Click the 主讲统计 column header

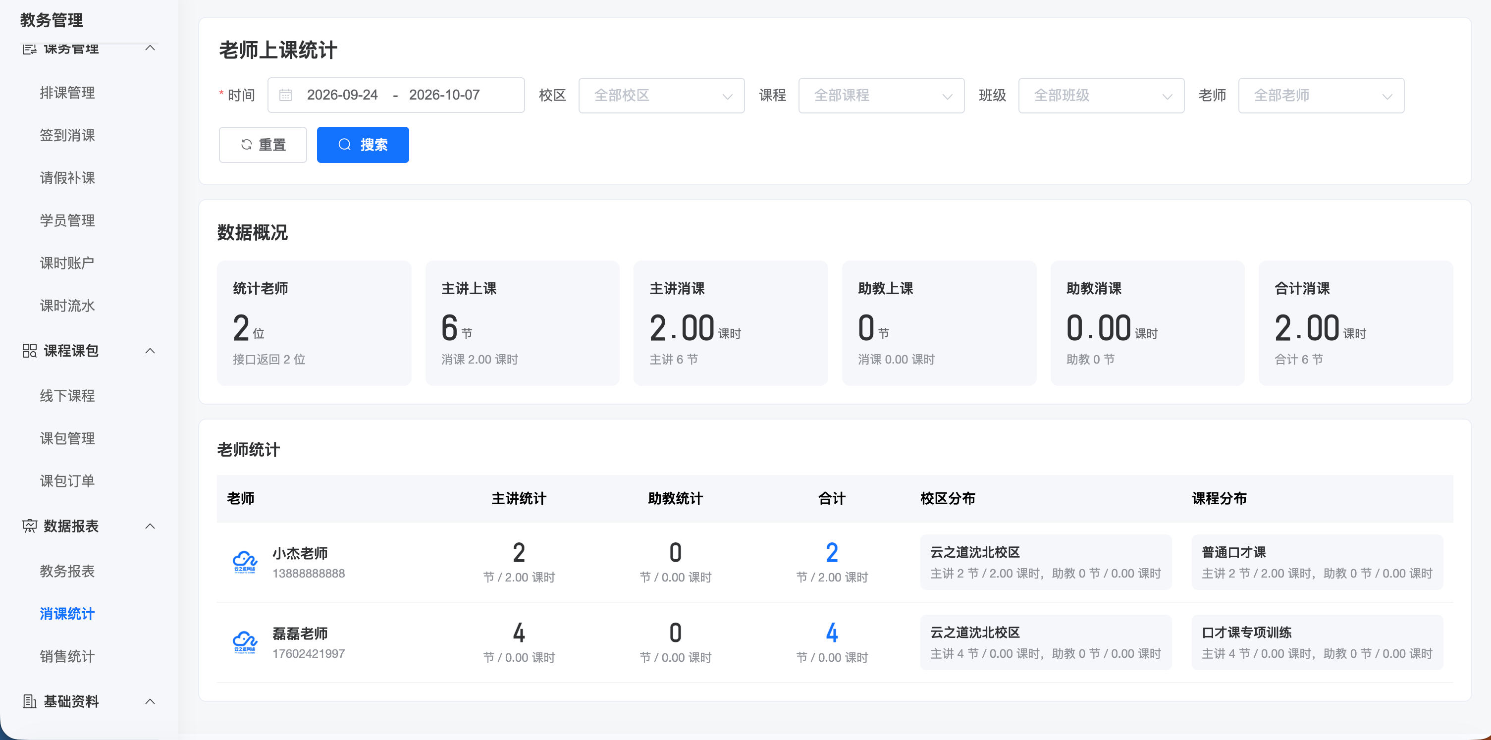click(x=519, y=498)
